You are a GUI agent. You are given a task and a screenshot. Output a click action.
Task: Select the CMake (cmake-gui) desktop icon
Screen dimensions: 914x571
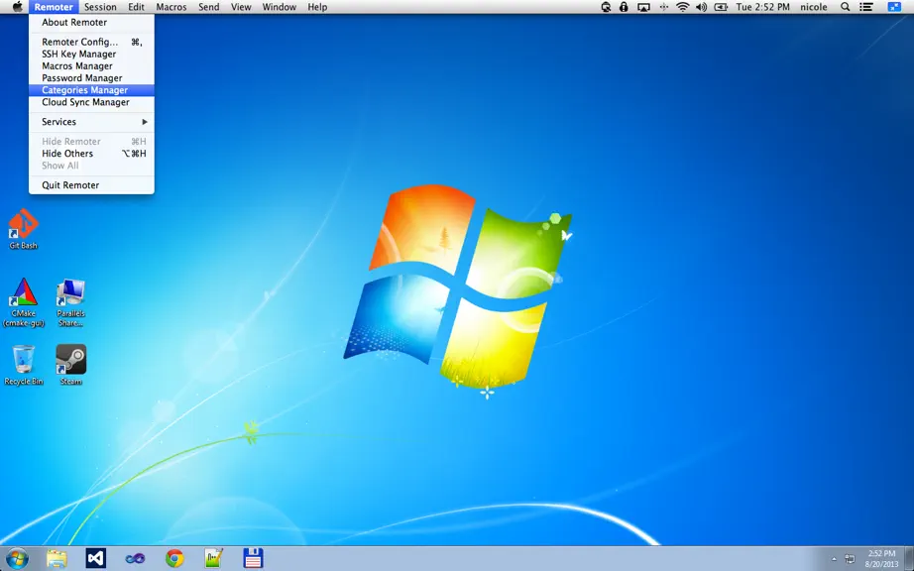[24, 302]
